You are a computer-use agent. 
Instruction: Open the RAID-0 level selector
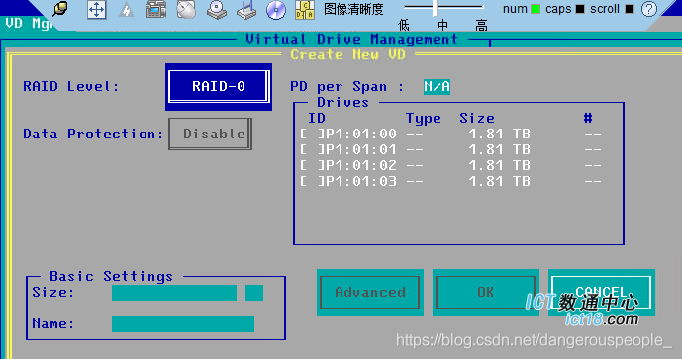click(x=219, y=86)
